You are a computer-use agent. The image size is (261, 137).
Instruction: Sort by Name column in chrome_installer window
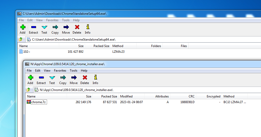click(x=46, y=96)
